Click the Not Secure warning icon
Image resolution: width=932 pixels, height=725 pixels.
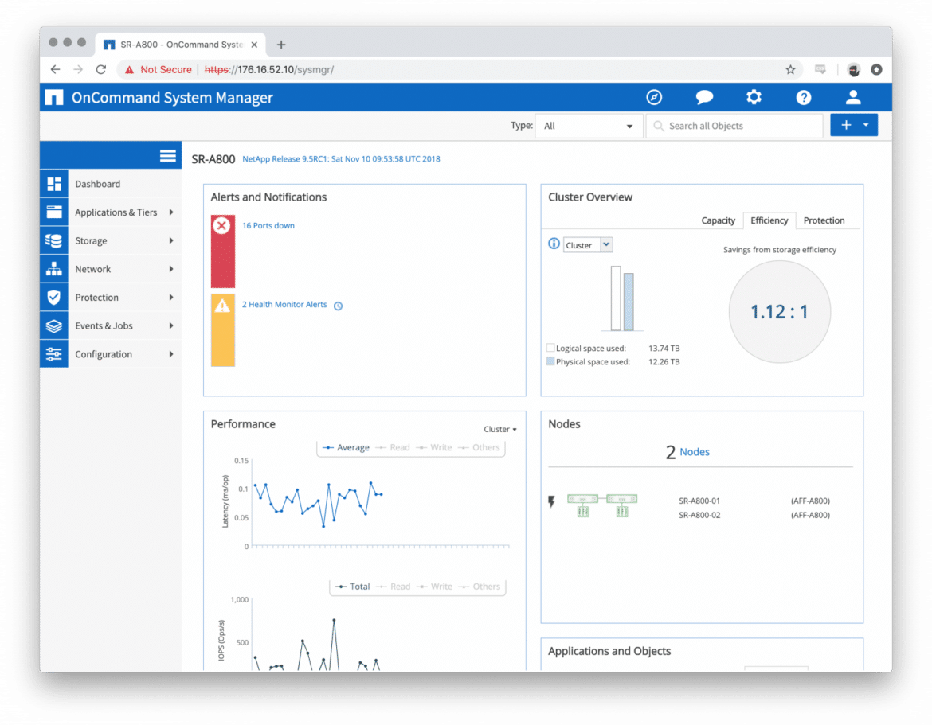[129, 69]
